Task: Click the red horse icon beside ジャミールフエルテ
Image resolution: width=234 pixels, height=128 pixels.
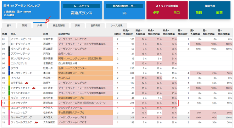Action: (36, 122)
